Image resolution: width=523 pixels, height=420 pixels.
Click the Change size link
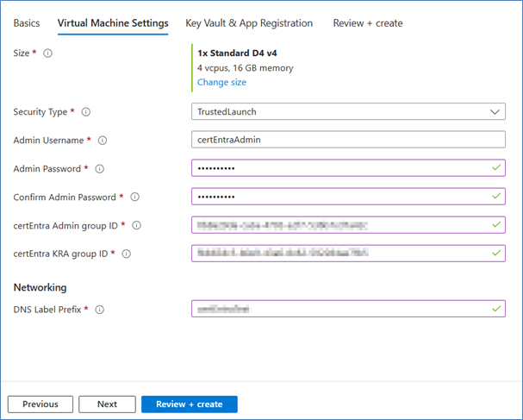(x=221, y=83)
